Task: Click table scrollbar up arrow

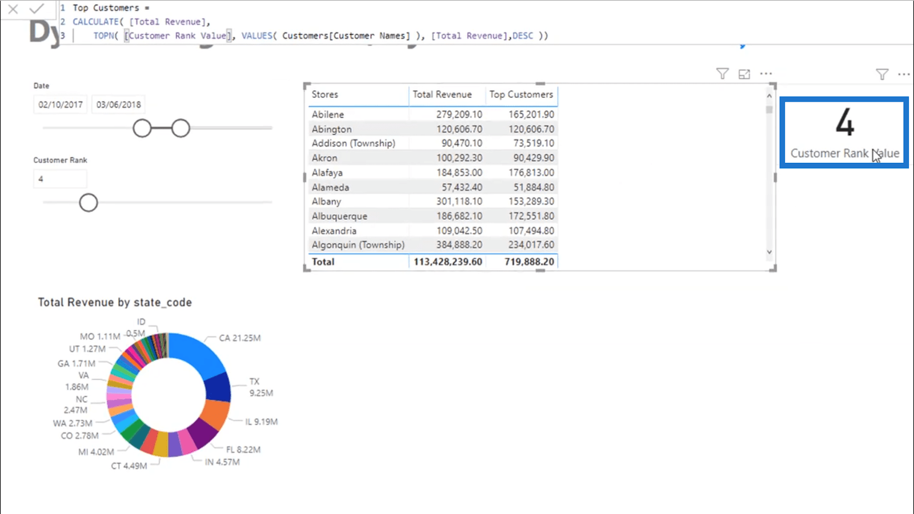Action: pyautogui.click(x=769, y=96)
